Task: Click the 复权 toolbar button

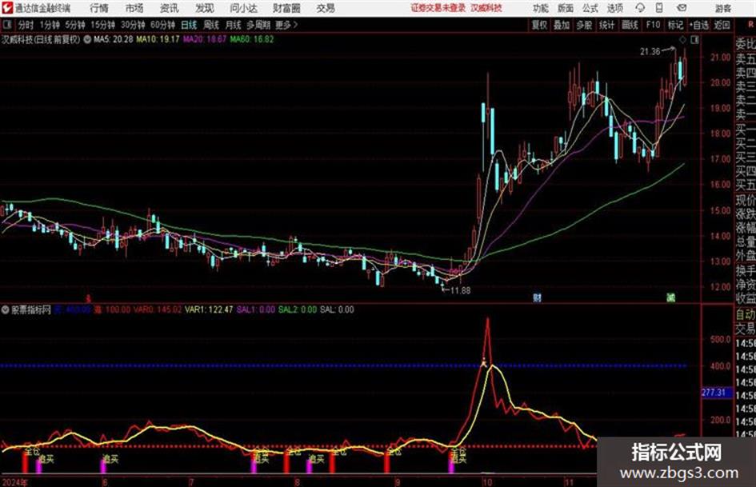Action: tap(539, 25)
